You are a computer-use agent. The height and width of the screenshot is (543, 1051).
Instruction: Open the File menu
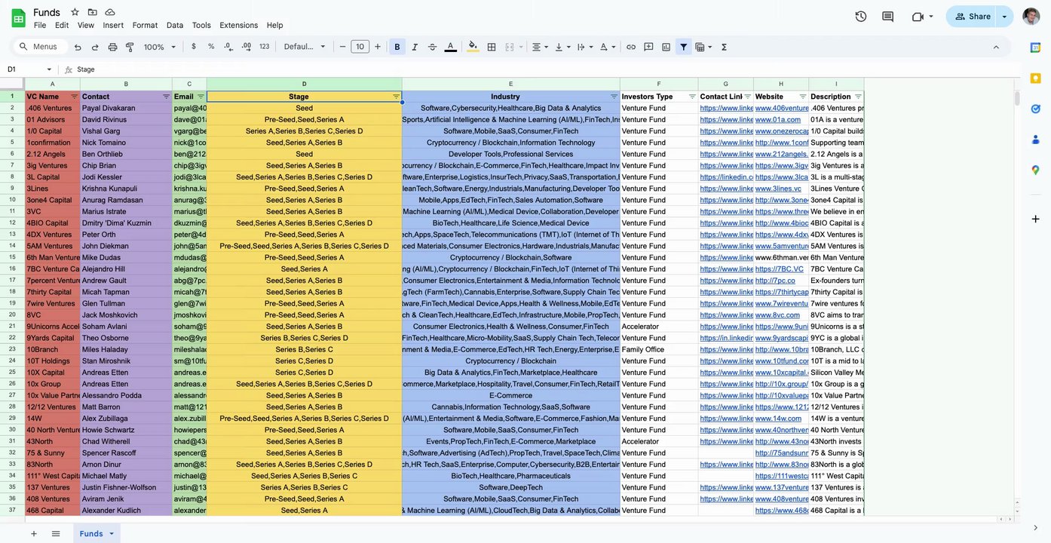point(40,25)
